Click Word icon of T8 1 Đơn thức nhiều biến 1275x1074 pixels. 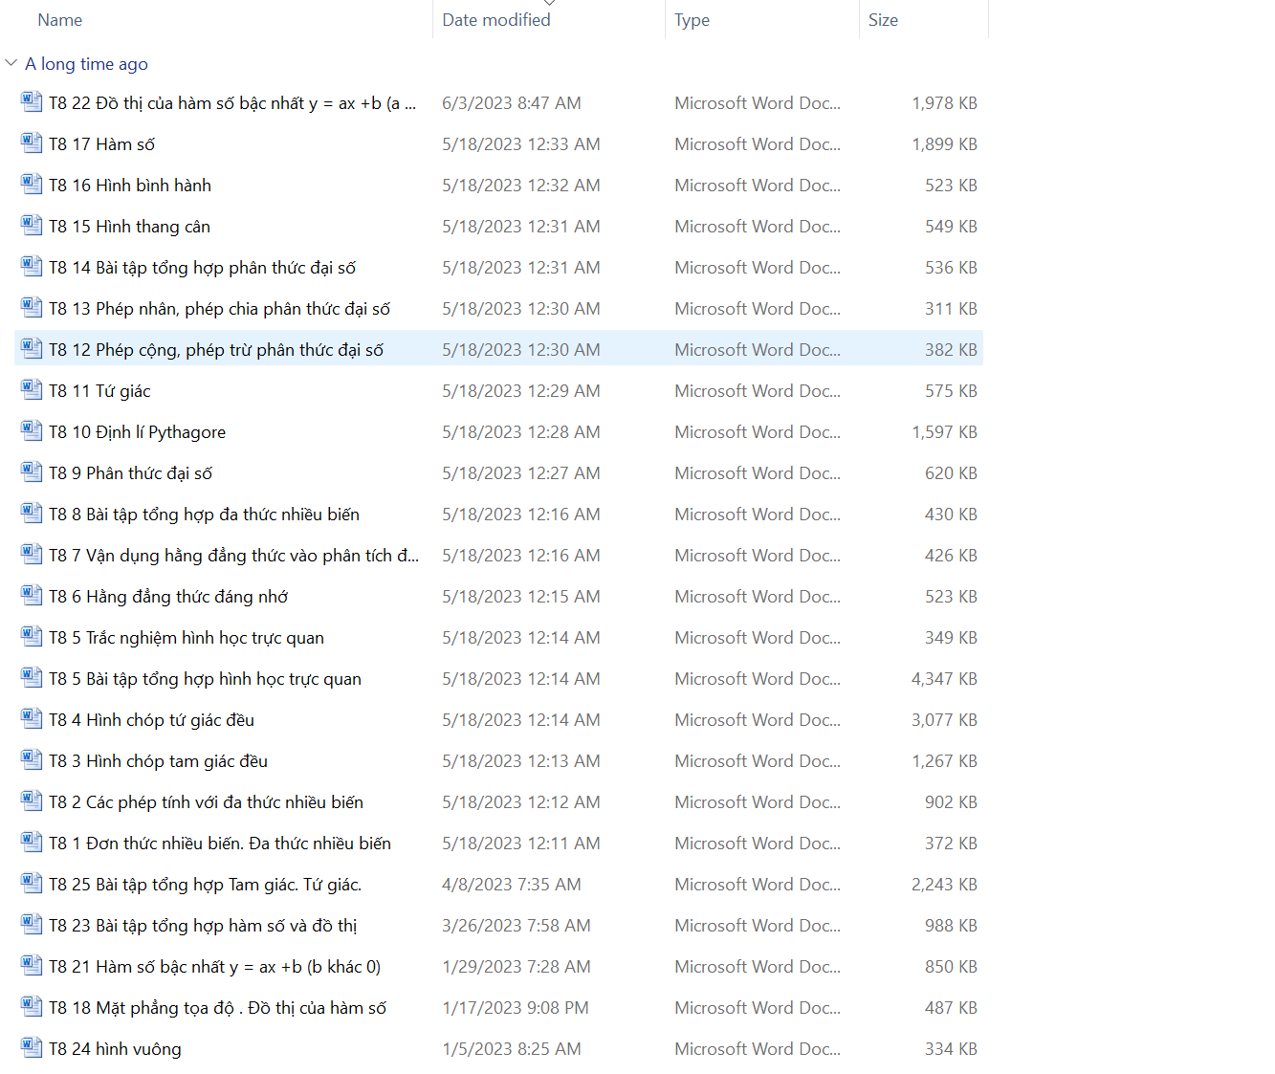(32, 842)
